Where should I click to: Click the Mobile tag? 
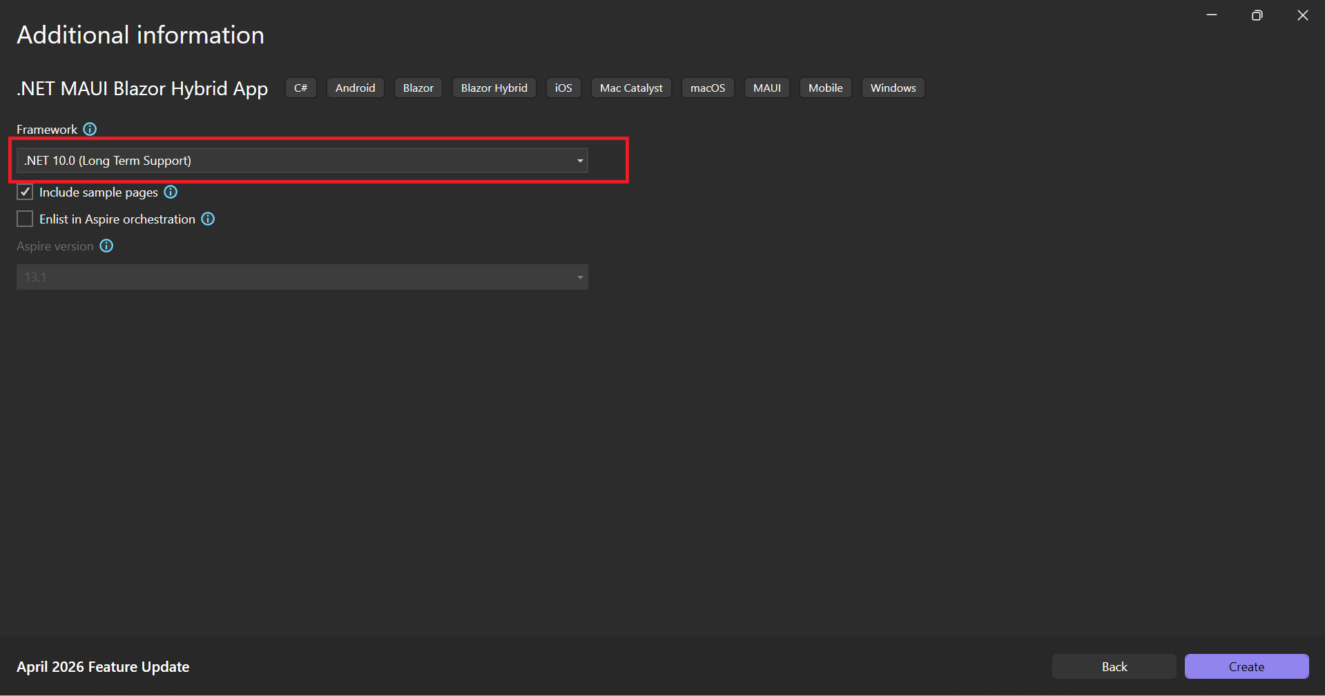click(x=826, y=88)
